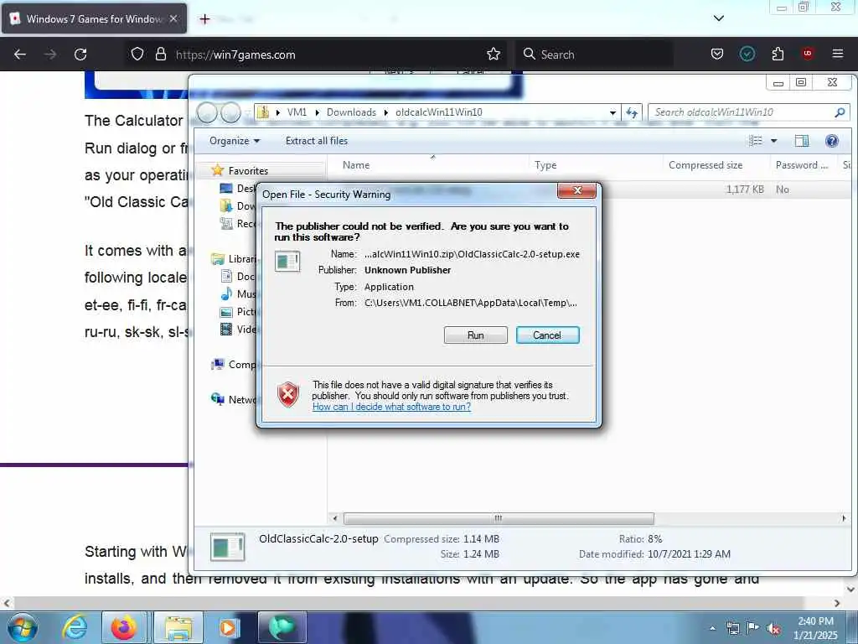
Task: Open the Pocket icon in Firefox toolbar
Action: coord(717,55)
